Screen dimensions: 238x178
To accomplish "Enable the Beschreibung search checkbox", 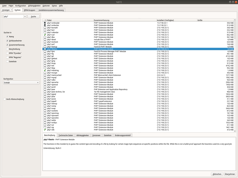I will (x=7, y=49).
